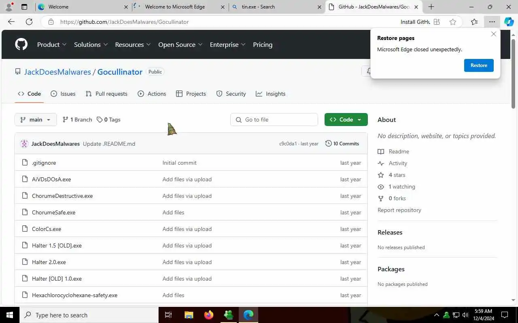The width and height of the screenshot is (518, 323).
Task: View the 1 Branch link
Action: coord(77,120)
